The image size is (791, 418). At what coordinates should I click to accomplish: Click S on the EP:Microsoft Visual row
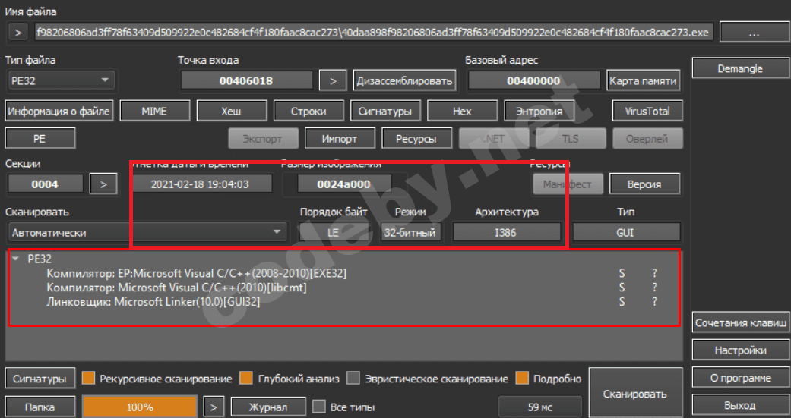(622, 273)
